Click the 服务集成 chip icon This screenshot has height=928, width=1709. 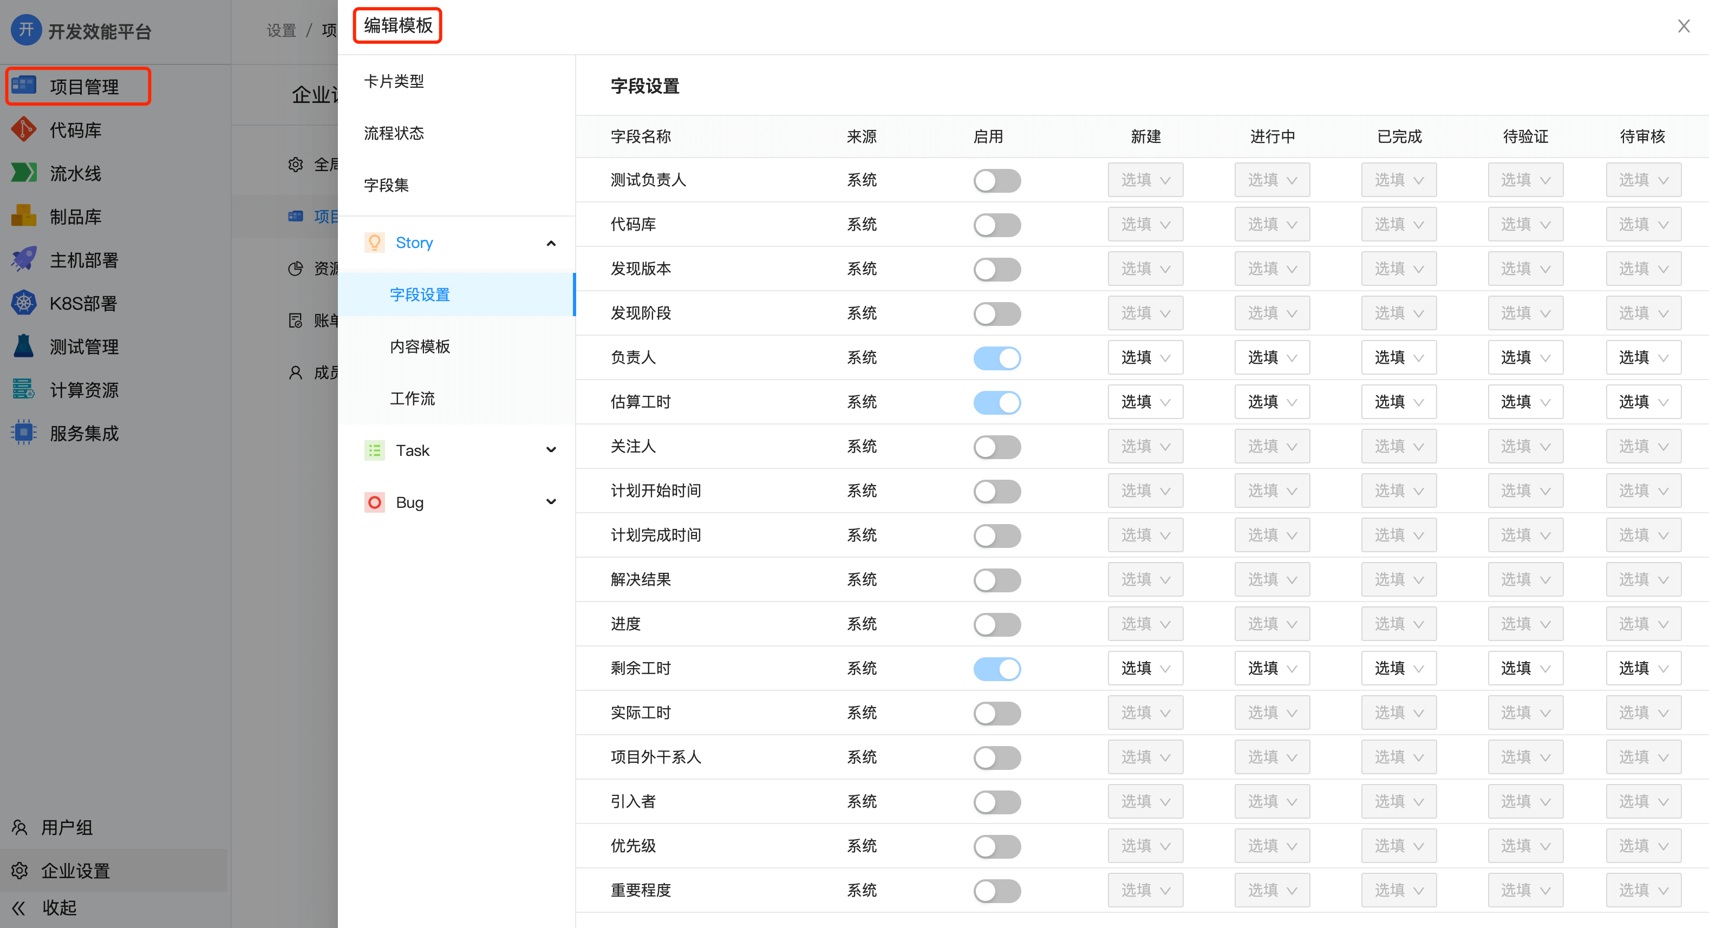24,433
